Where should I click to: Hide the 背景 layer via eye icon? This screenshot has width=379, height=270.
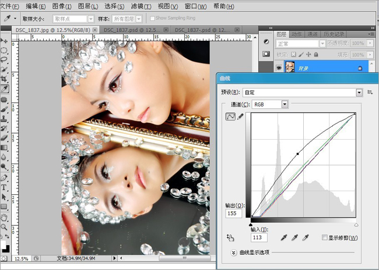[x=279, y=67]
